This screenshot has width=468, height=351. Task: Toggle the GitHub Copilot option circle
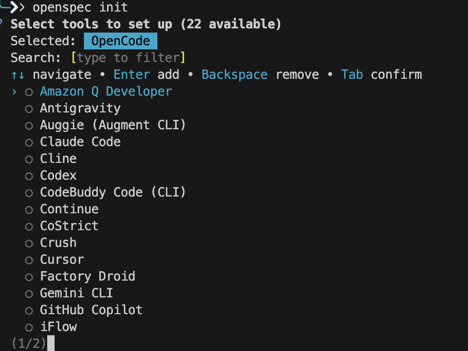pos(29,311)
